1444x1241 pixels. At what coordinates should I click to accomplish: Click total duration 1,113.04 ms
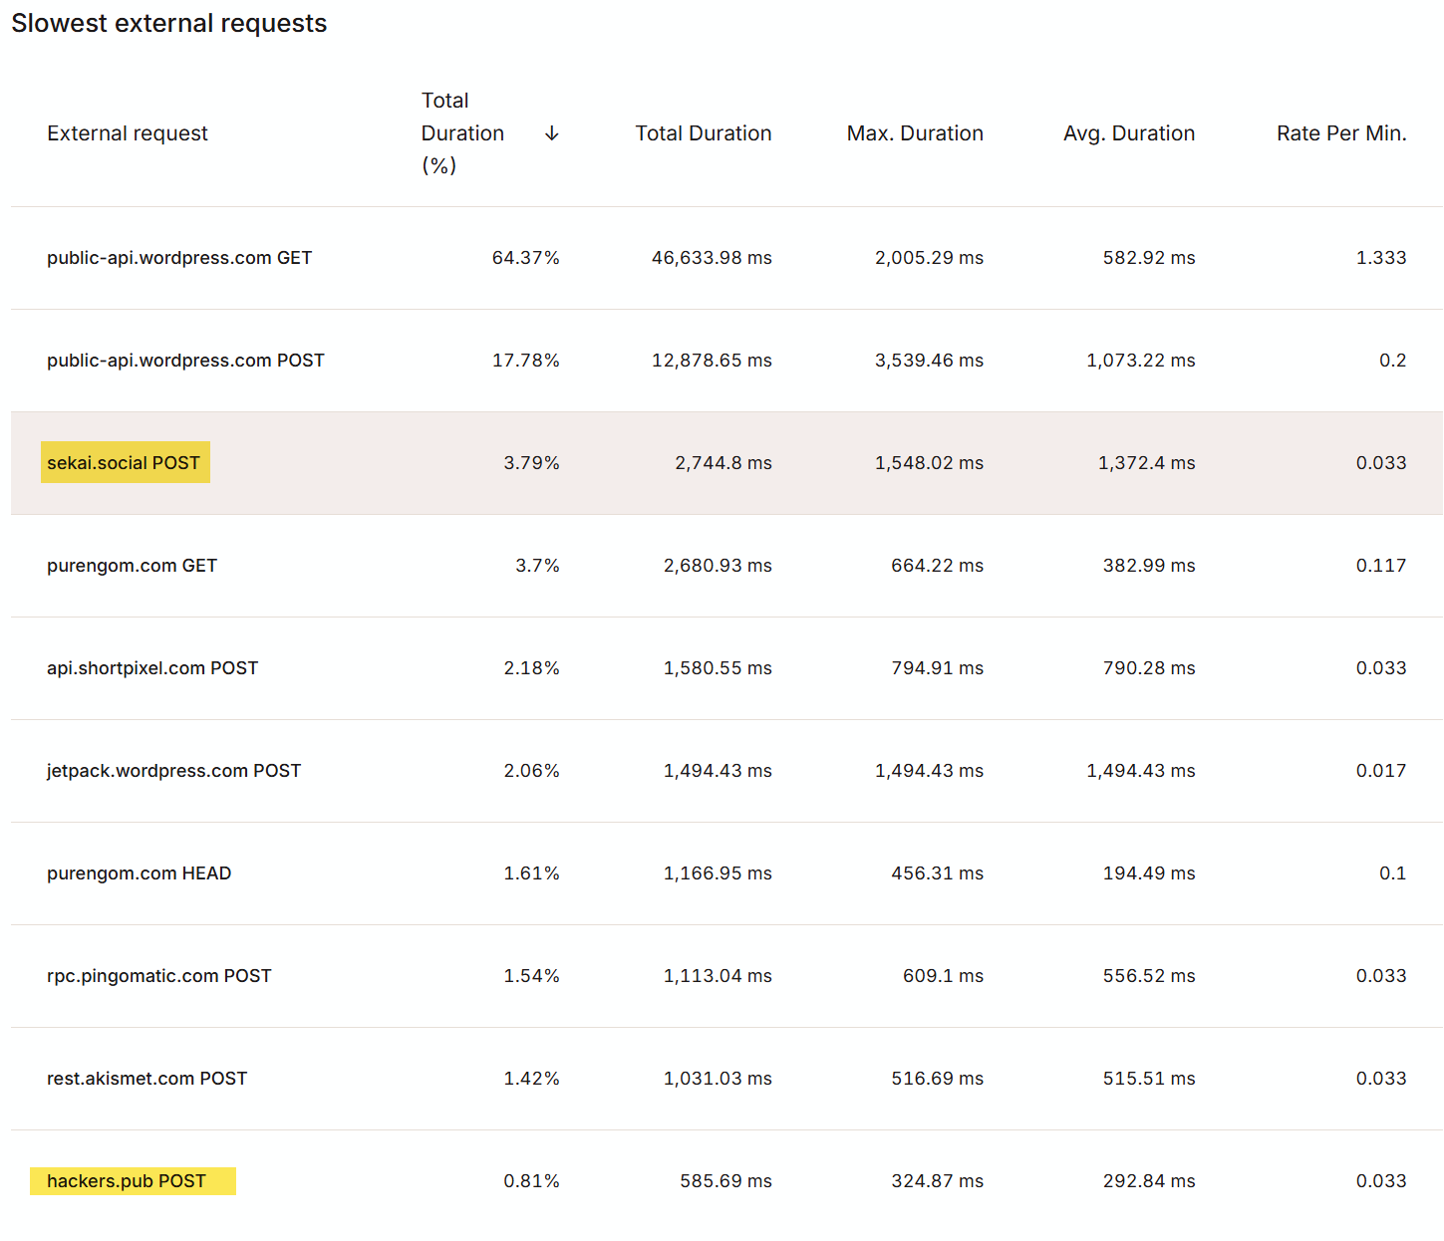(x=718, y=976)
